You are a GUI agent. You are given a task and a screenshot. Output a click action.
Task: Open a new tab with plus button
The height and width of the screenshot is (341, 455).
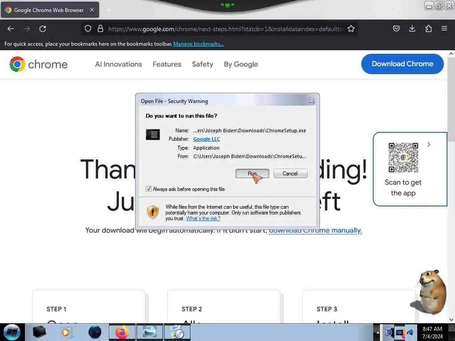click(x=109, y=10)
